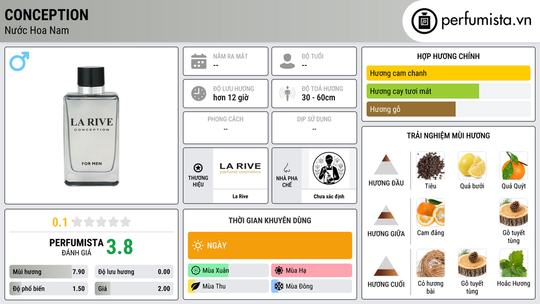Image resolution: width=540 pixels, height=304 pixels.
Task: Open the Tiêu pepper note image
Action: 430,166
